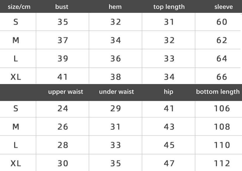Select the bottom length value 112
Viewport: 242px width, 171px height.
coord(222,164)
